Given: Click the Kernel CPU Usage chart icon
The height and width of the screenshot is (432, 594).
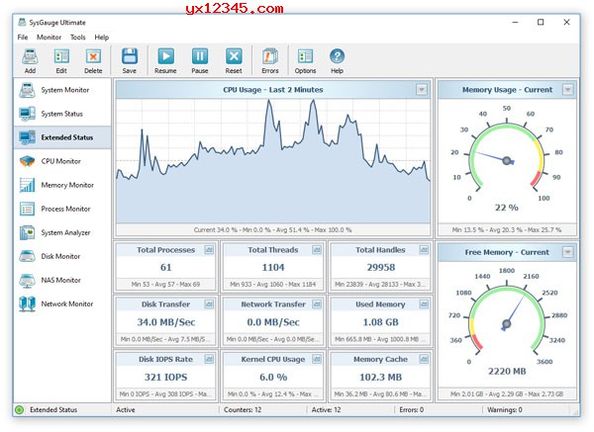Looking at the screenshot, I should [x=317, y=359].
